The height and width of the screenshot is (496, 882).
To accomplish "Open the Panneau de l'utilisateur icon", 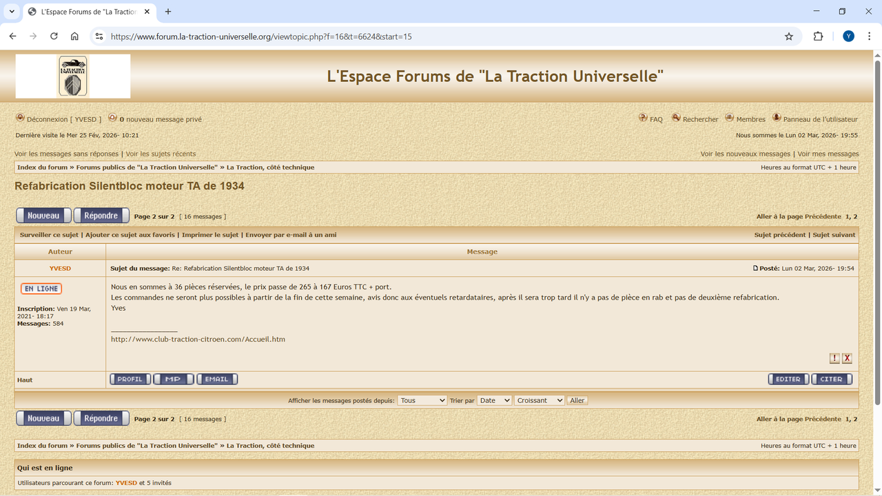I will click(x=777, y=118).
